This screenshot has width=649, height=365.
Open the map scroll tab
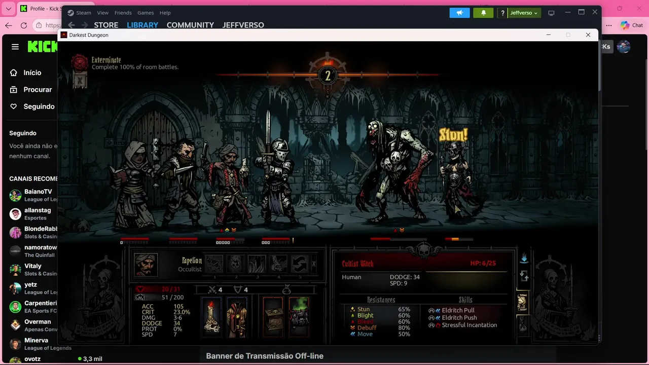click(522, 303)
